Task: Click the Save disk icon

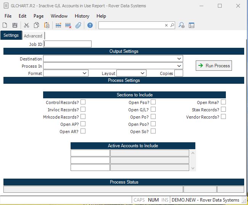Action: [x=15, y=25]
